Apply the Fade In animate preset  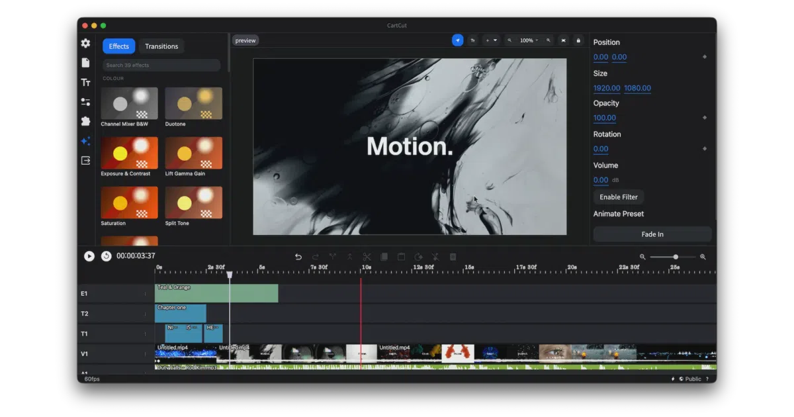pos(652,234)
